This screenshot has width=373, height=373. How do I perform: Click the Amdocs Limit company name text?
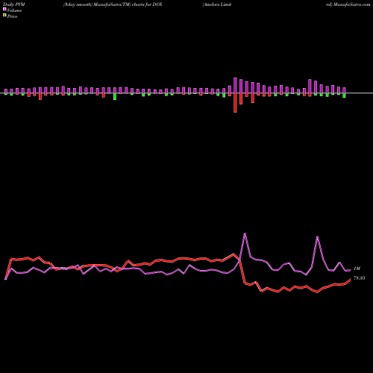coord(217,4)
